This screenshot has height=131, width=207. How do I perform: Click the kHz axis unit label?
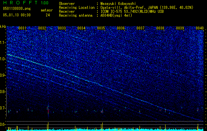click(x=3, y=27)
